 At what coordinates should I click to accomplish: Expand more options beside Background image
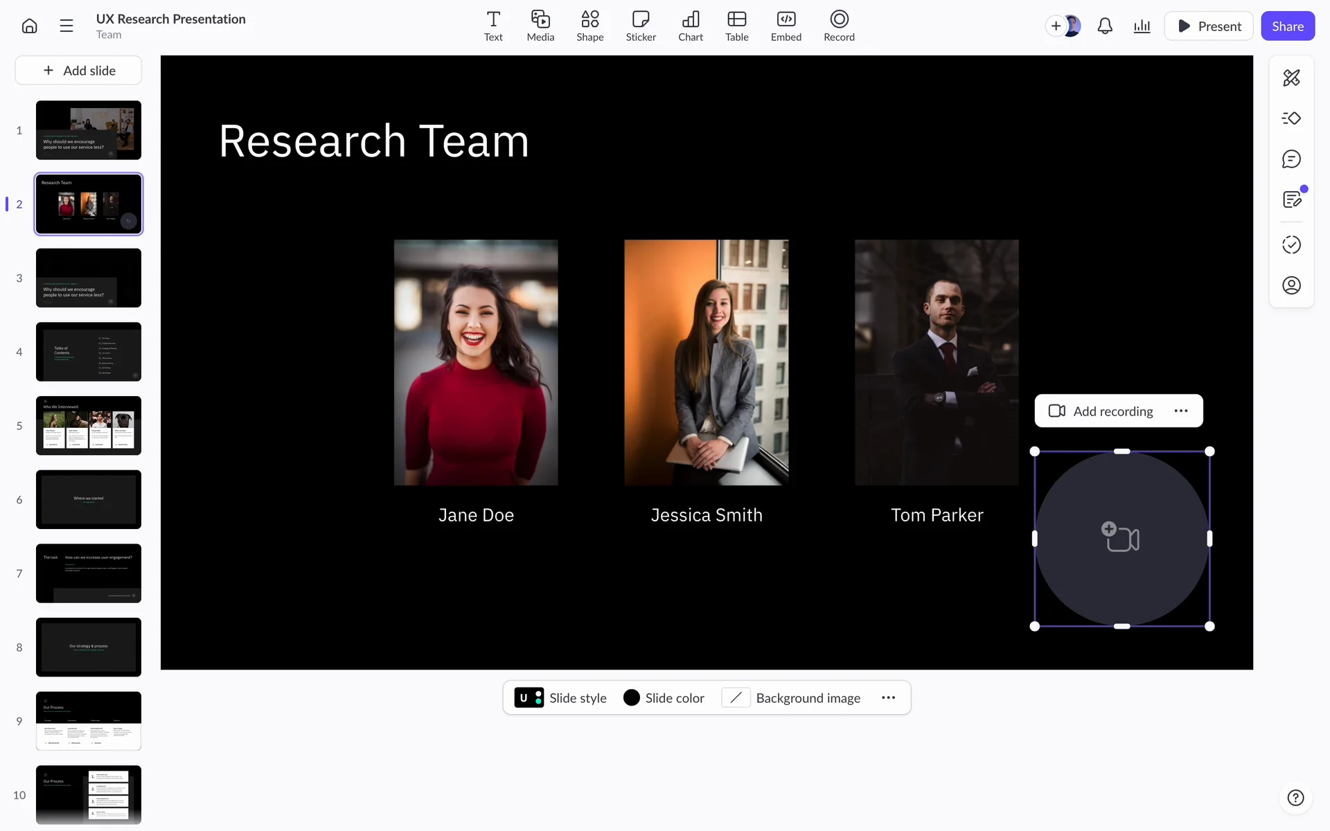coord(888,698)
